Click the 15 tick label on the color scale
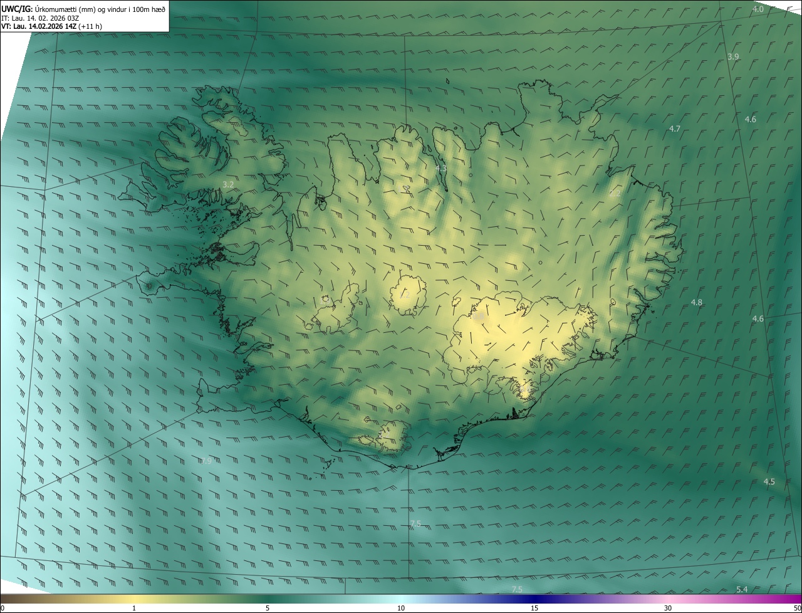The height and width of the screenshot is (613, 802). pyautogui.click(x=534, y=608)
